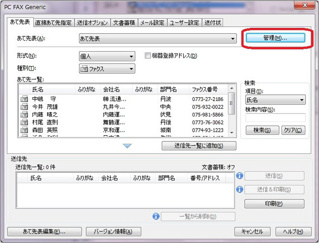Click fax icon beside 今井 茂雄 row
The height and width of the screenshot is (243, 319).
(24, 107)
